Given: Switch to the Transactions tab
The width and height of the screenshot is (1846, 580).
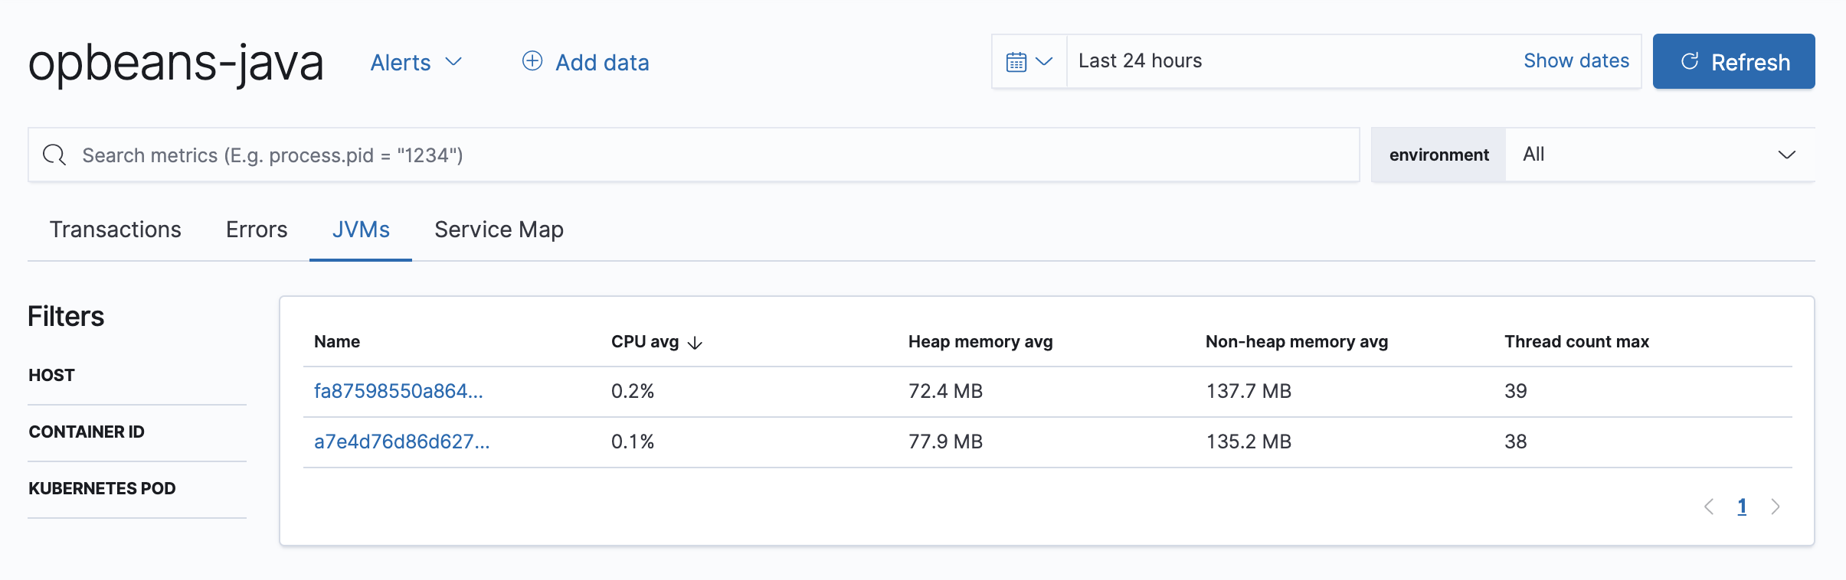Looking at the screenshot, I should tap(116, 230).
